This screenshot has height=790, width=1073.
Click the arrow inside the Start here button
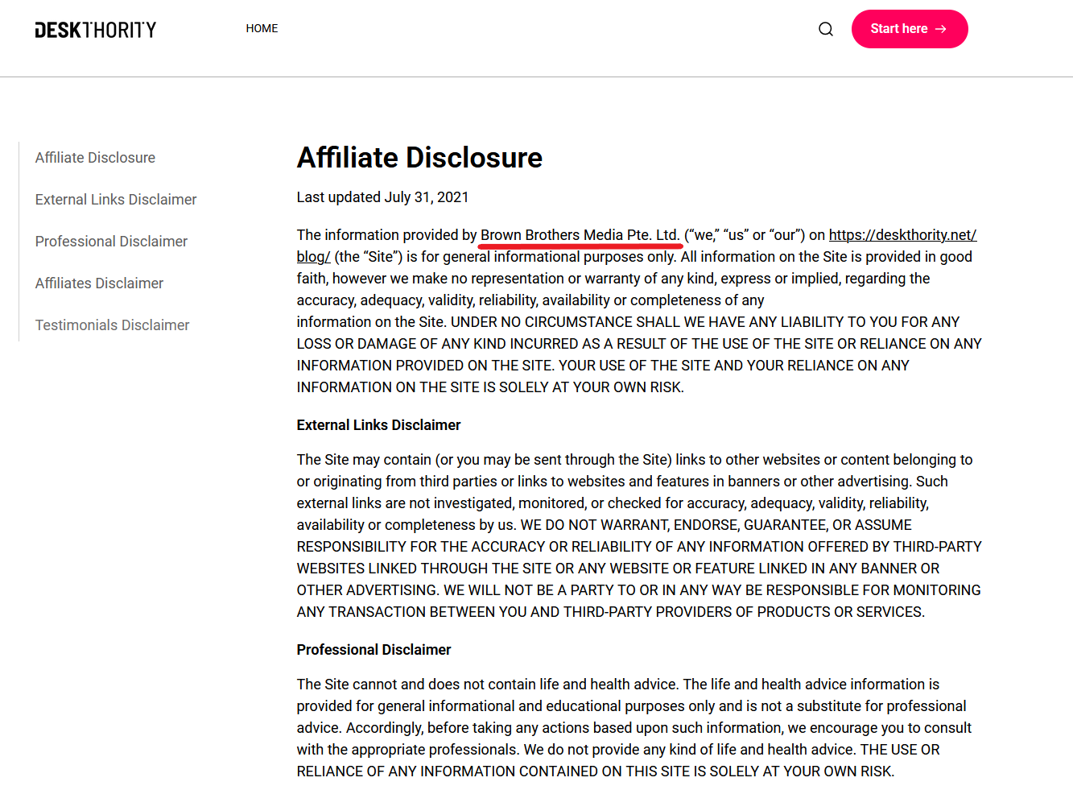(x=943, y=28)
